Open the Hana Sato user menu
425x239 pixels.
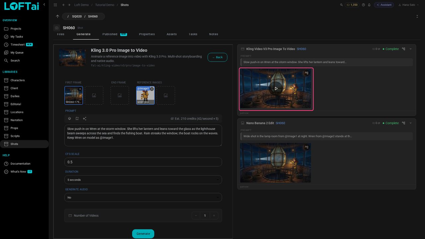pyautogui.click(x=409, y=5)
